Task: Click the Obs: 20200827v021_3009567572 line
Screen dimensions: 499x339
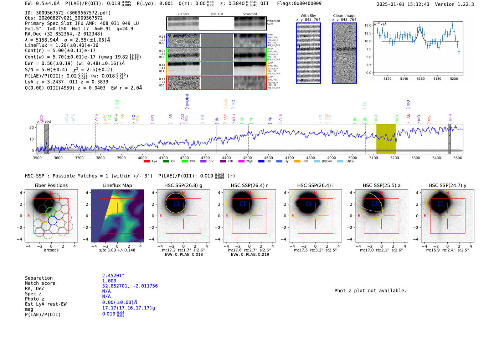Action: point(64,18)
